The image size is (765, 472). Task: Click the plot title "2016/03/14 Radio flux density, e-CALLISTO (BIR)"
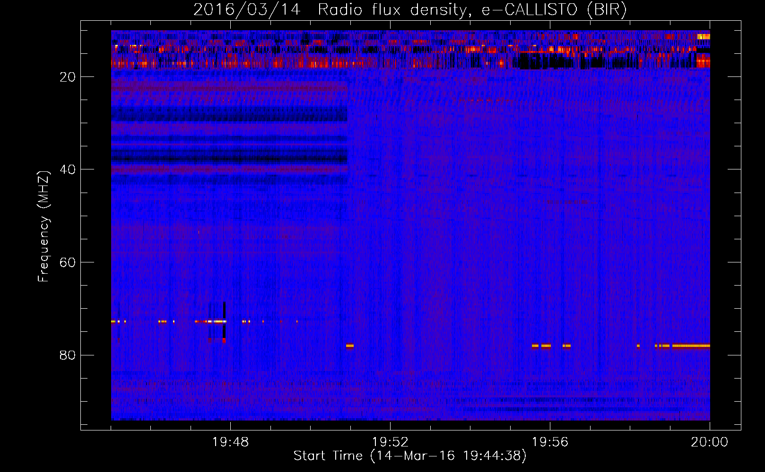pyautogui.click(x=410, y=10)
